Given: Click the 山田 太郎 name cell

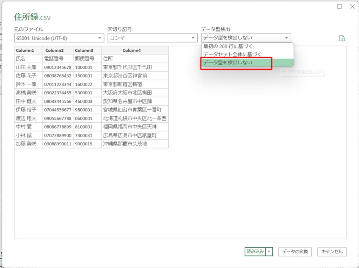Looking at the screenshot, I should (28, 67).
